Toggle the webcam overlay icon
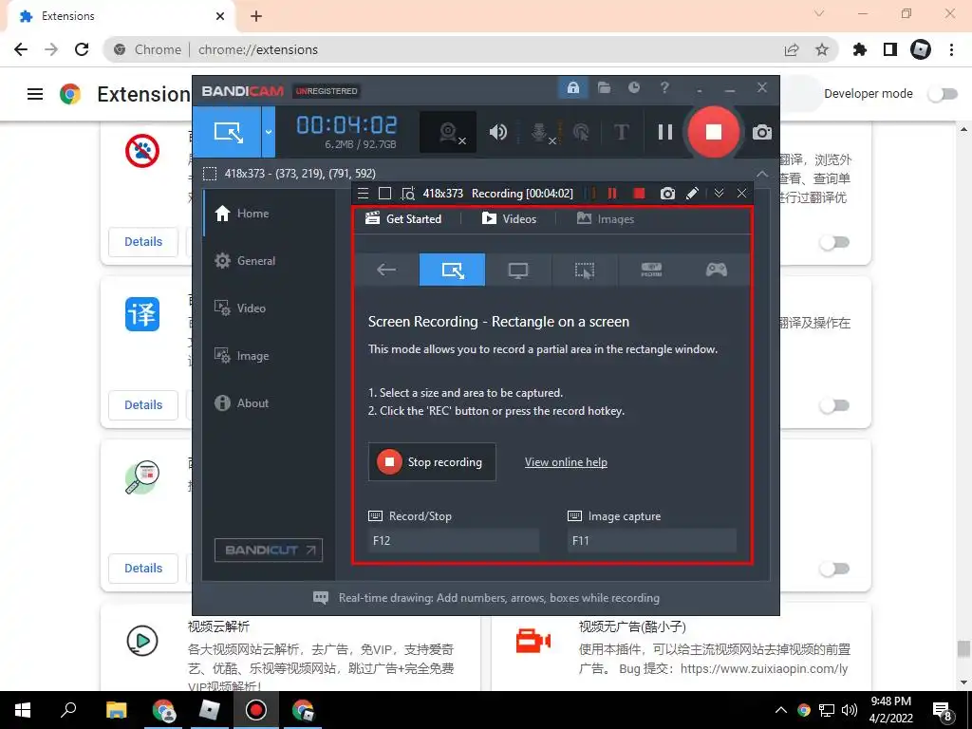Image resolution: width=972 pixels, height=729 pixels. point(448,132)
